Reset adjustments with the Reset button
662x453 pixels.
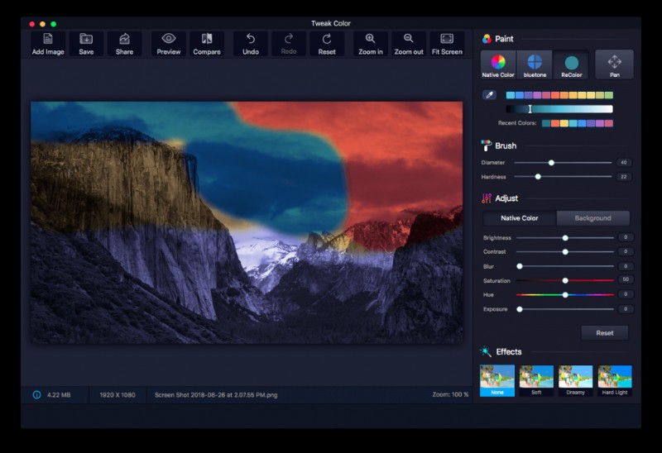click(605, 333)
